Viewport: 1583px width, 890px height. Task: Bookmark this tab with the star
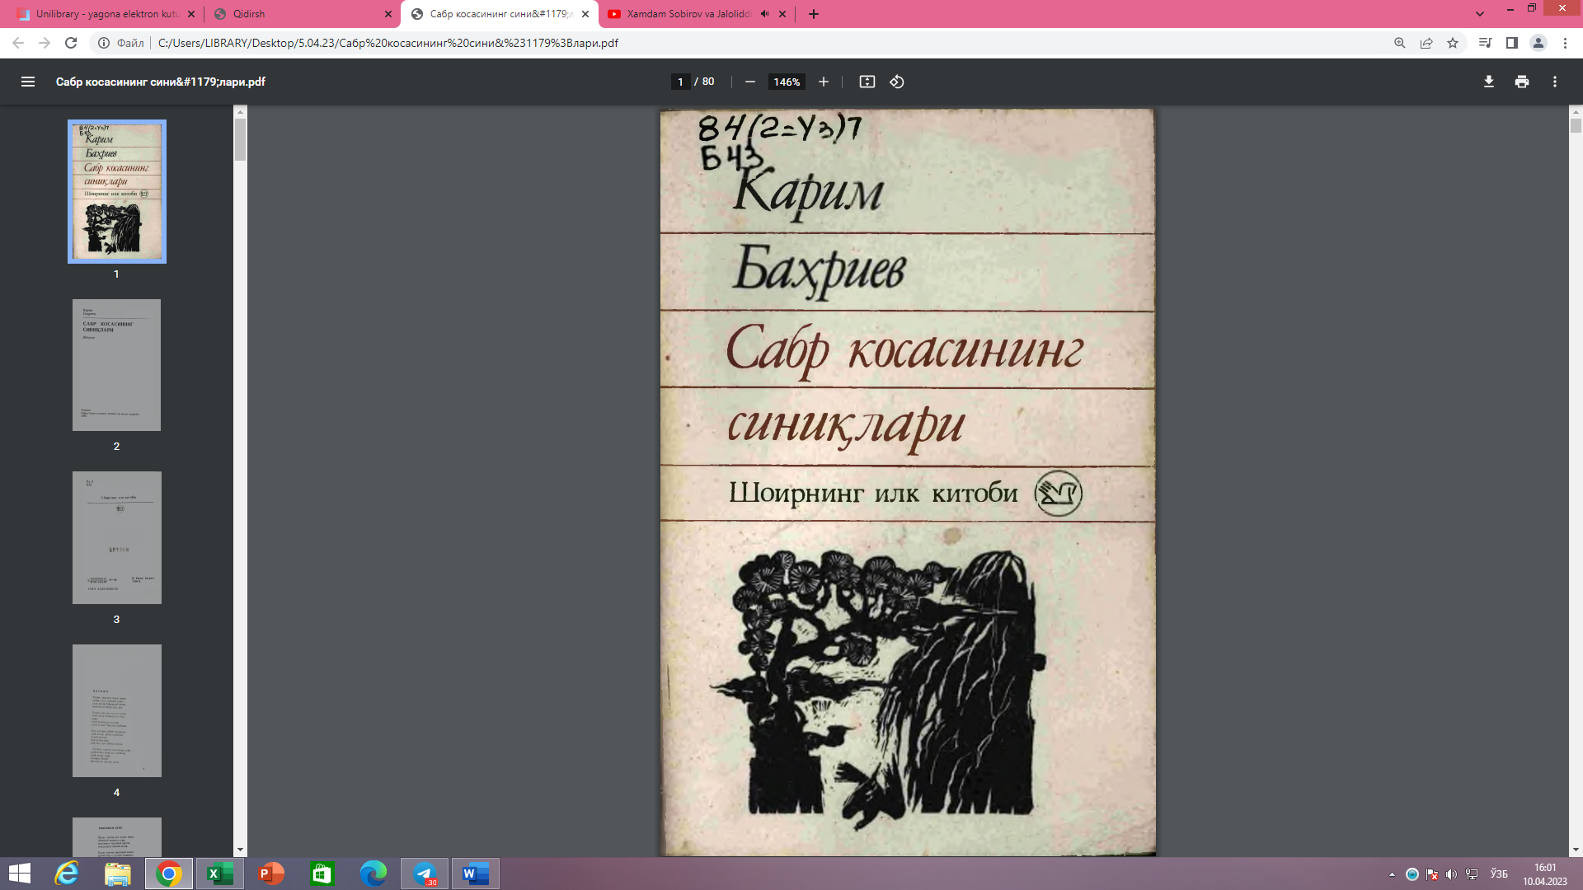1453,43
